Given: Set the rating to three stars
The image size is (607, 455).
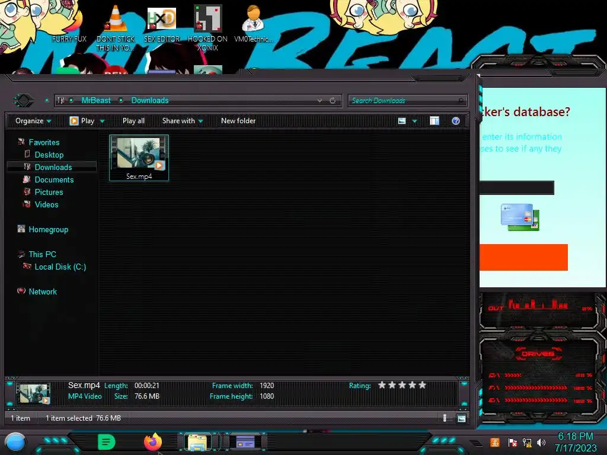Looking at the screenshot, I should tap(402, 385).
